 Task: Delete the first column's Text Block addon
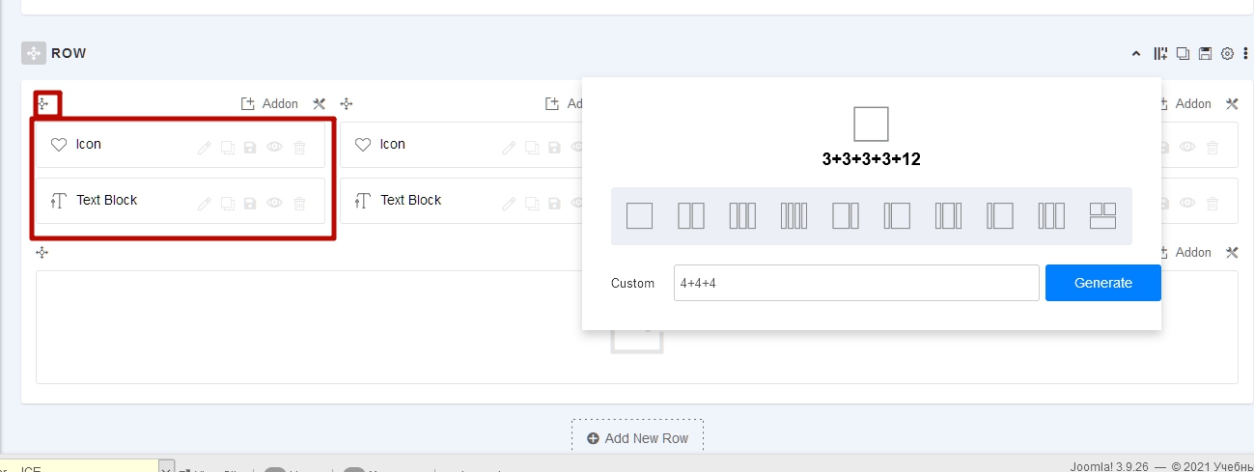[x=299, y=204]
